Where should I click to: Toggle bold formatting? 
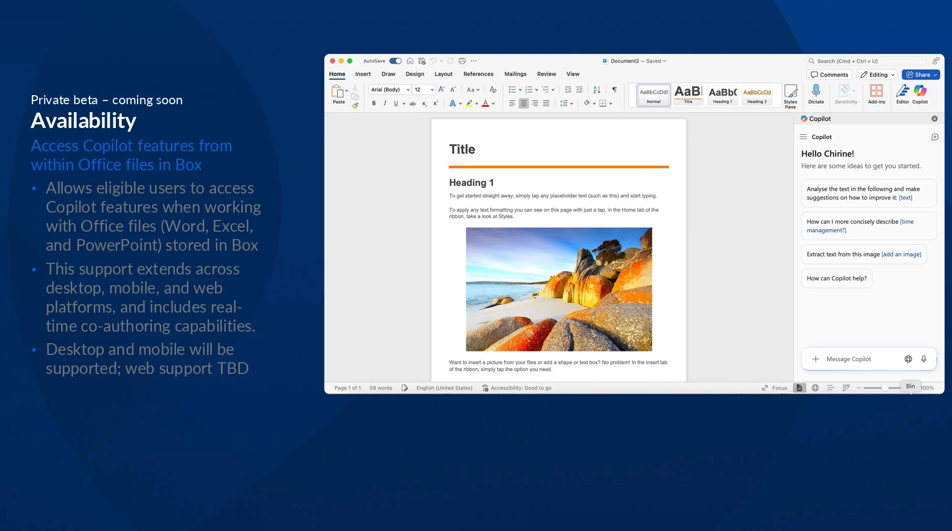374,104
